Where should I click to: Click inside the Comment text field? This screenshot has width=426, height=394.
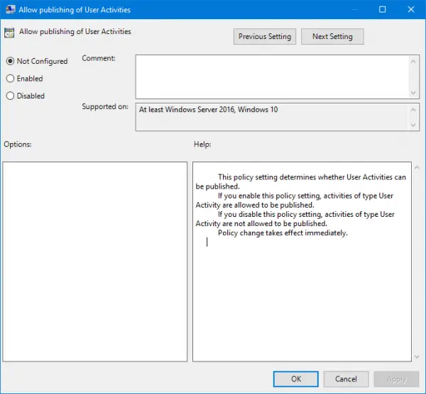[273, 77]
